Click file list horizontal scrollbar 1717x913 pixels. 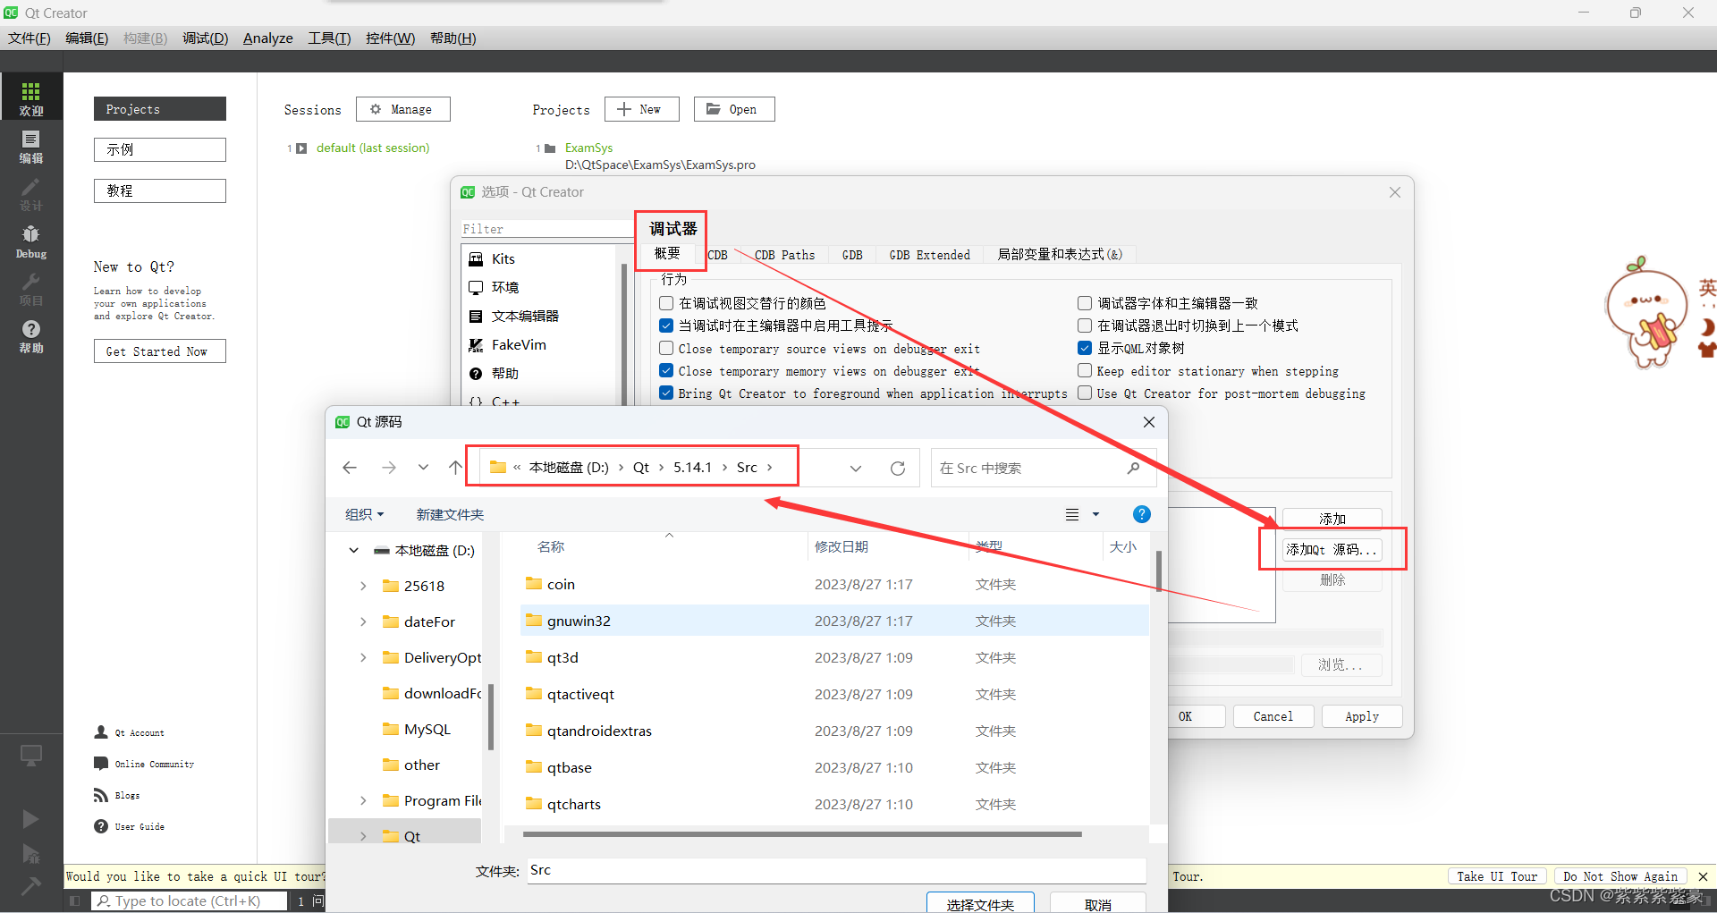point(802,834)
